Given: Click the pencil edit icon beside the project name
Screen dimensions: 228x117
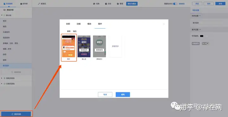Looking at the screenshot, I should (39, 4).
